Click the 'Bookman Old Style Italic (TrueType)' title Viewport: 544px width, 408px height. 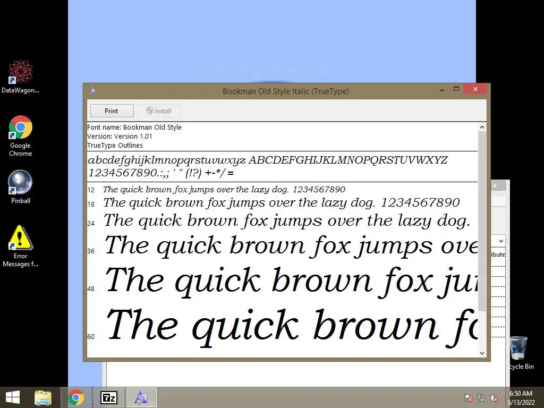click(285, 91)
